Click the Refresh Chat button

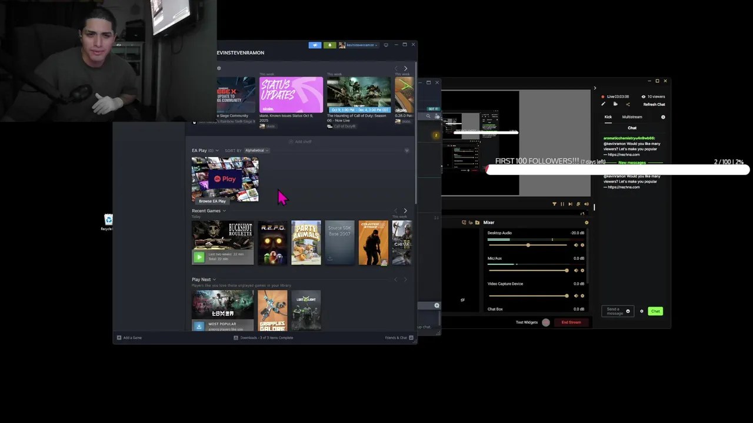[654, 105]
